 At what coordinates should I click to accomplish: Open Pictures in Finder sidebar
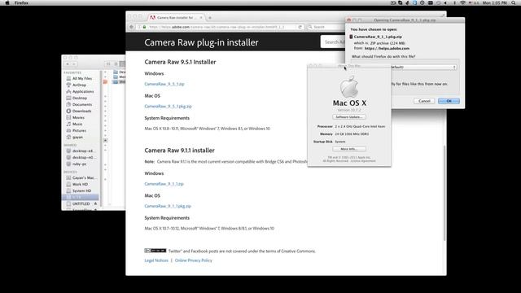pos(79,130)
